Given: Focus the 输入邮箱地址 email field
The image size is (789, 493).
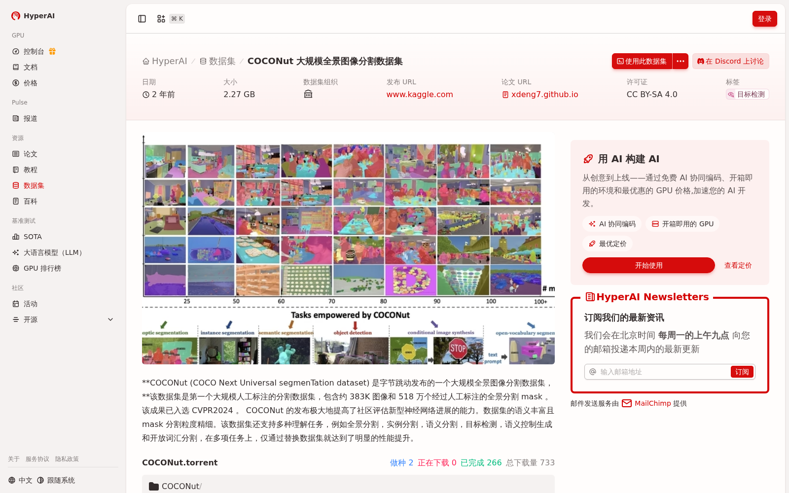Looking at the screenshot, I should point(664,372).
